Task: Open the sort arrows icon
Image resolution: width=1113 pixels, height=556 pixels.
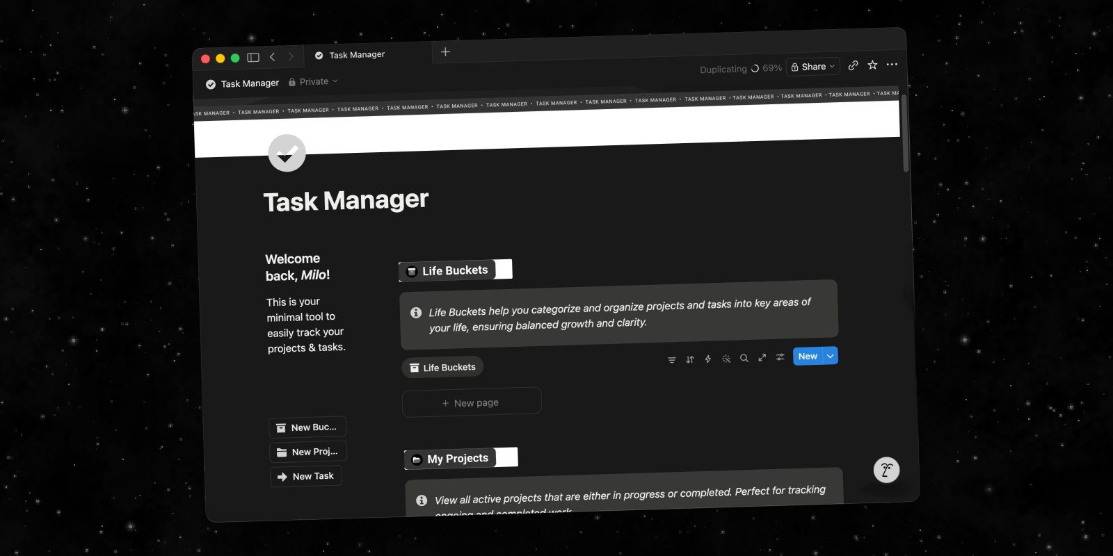Action: tap(689, 359)
